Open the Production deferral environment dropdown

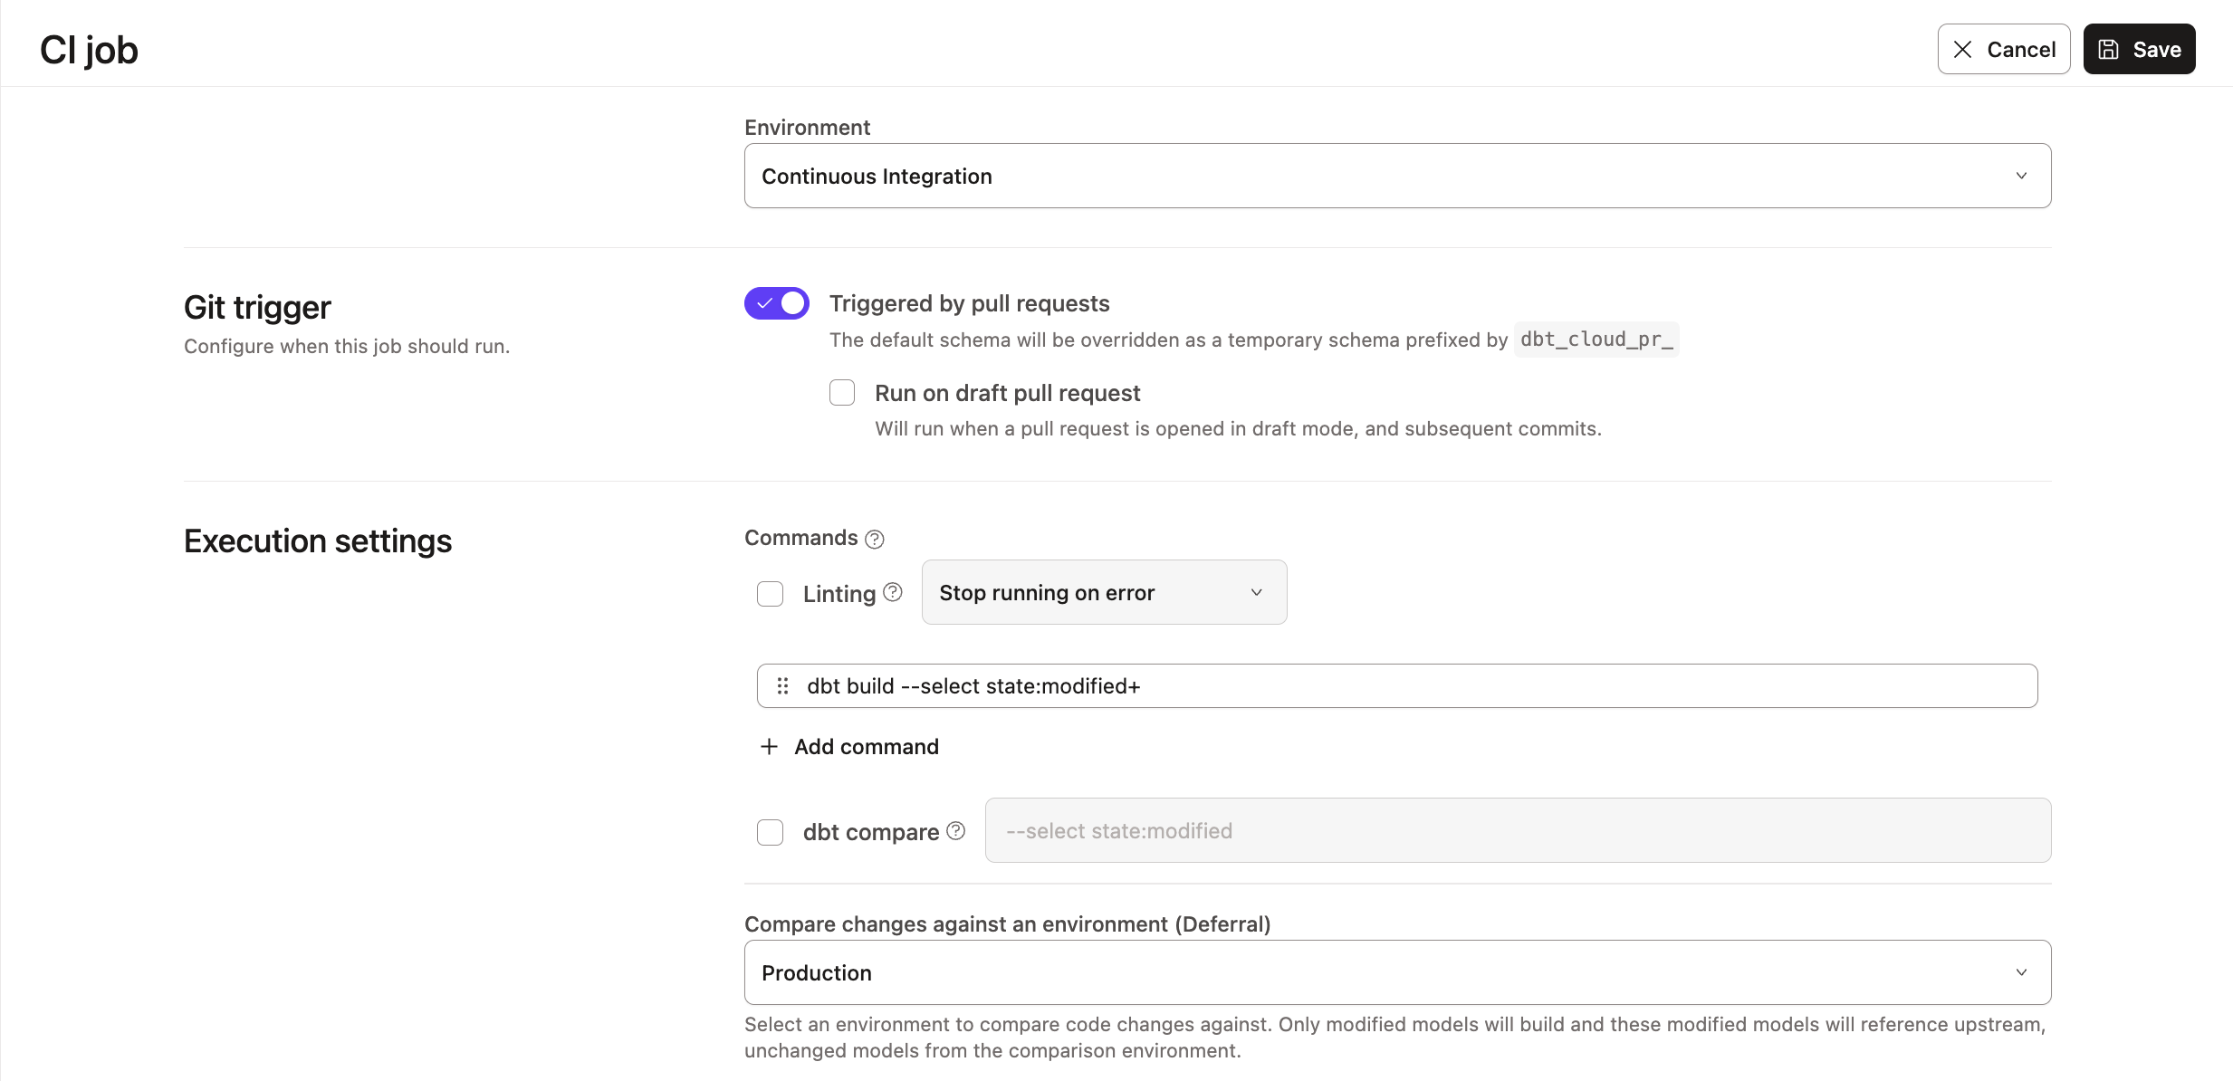tap(1396, 972)
